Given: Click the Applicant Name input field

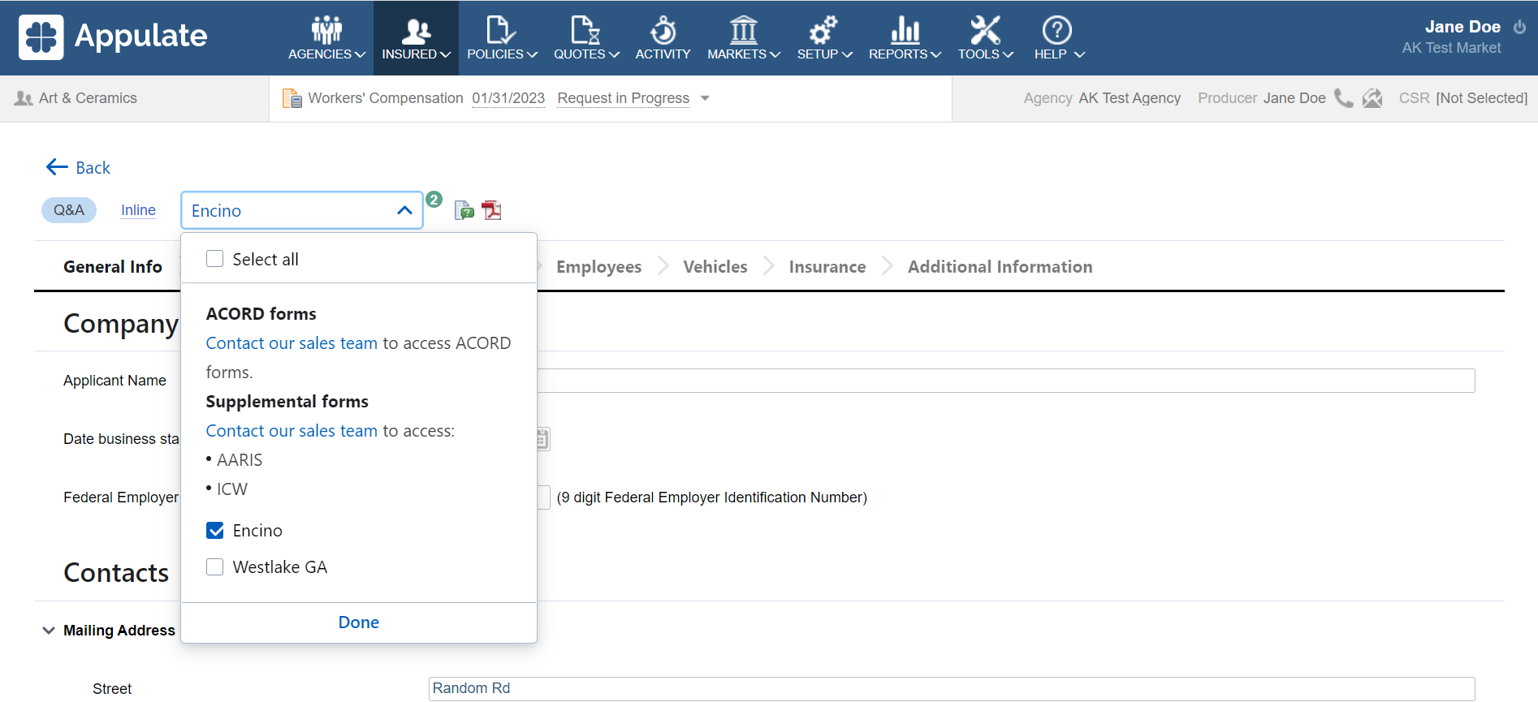Looking at the screenshot, I should [1005, 381].
